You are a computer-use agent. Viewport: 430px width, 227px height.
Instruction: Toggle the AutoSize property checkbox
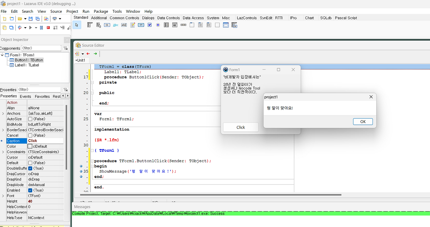[x=30, y=119]
